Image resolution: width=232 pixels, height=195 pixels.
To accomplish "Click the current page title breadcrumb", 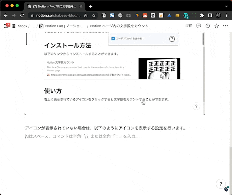I will click(x=121, y=26).
